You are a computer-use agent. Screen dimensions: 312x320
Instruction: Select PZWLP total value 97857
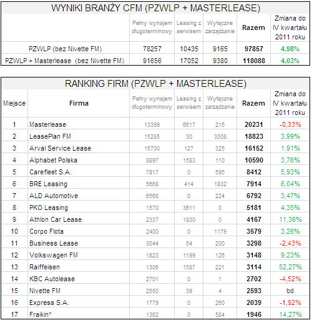(254, 49)
